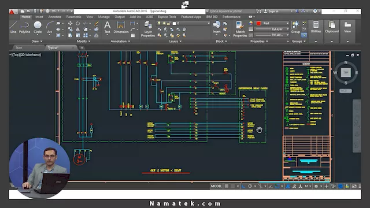Screen dimensions: 370x208
Task: Click the Rectangle tool icon
Action: pos(58,23)
